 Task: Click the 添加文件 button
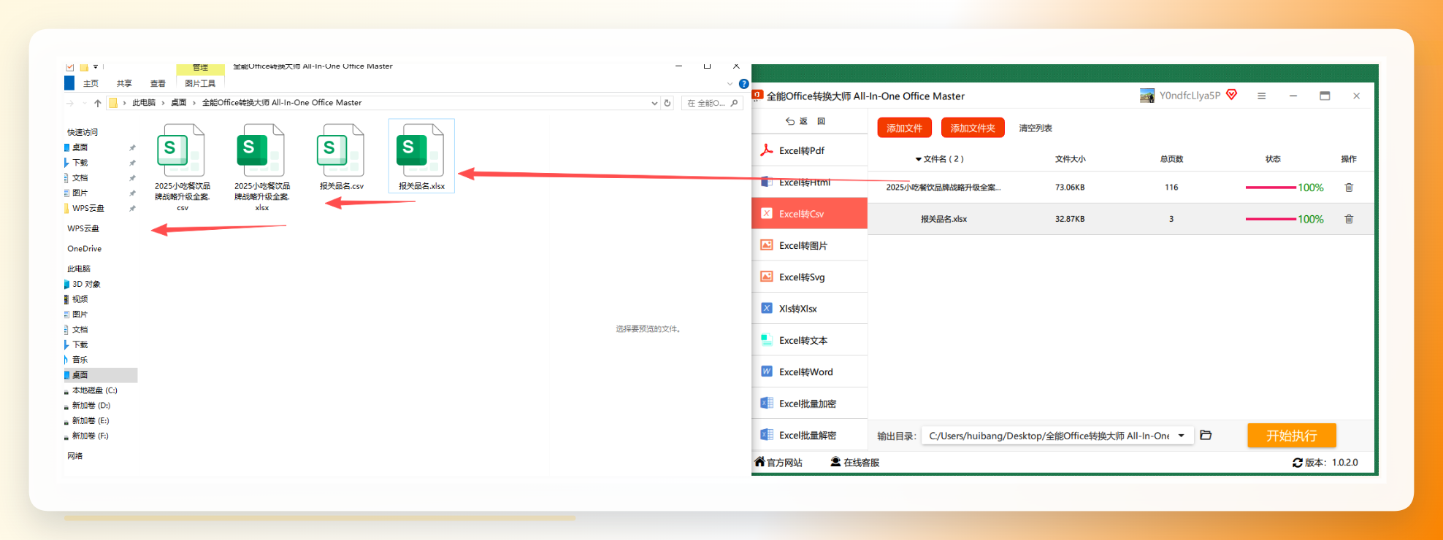coord(904,128)
